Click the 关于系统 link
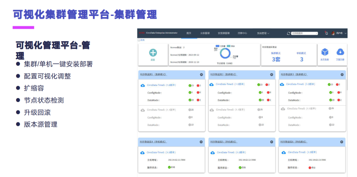 point(325,59)
